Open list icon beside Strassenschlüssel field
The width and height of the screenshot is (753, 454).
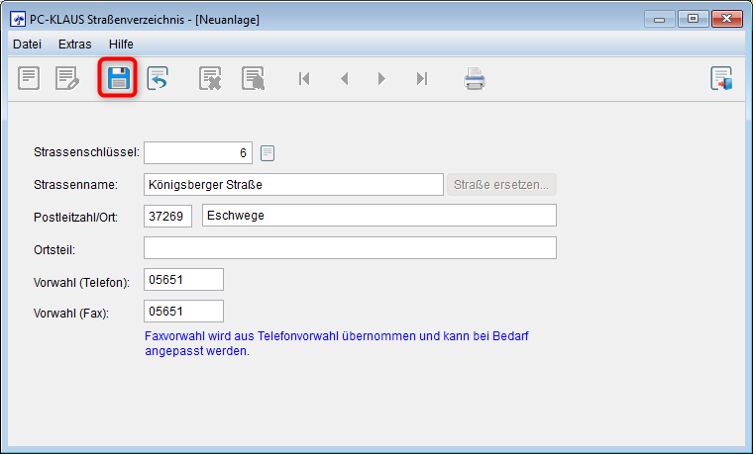(x=268, y=153)
